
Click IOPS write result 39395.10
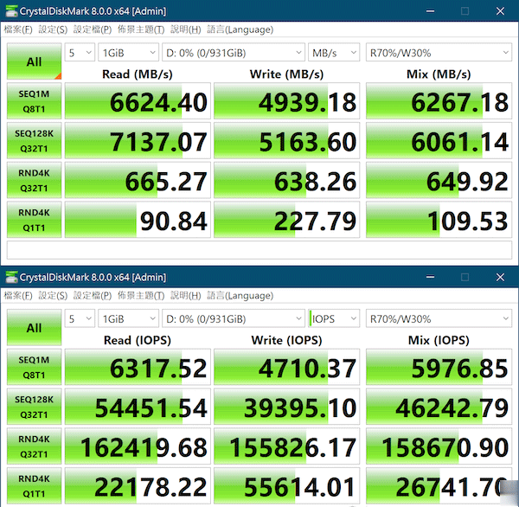286,407
